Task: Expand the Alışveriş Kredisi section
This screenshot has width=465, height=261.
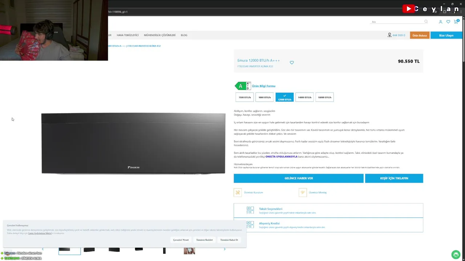Action: [328, 225]
